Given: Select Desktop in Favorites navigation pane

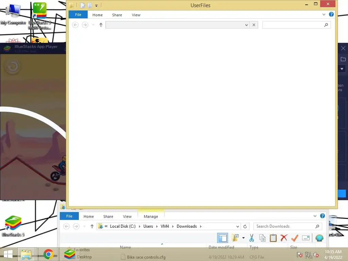Looking at the screenshot, I should tap(84, 257).
